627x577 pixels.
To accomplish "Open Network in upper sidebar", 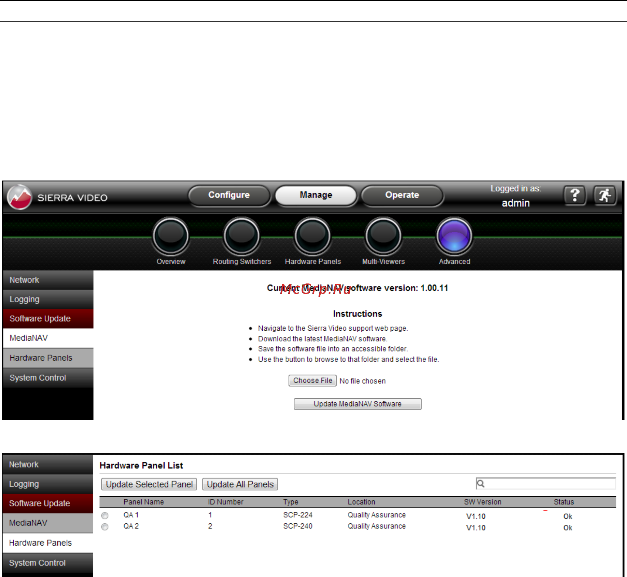I will tap(48, 280).
